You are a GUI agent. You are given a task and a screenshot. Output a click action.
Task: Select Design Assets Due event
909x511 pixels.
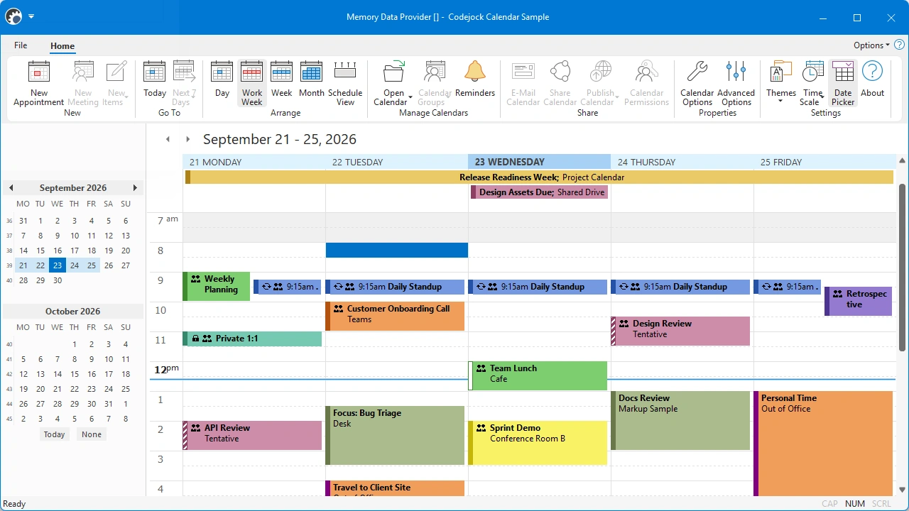[x=540, y=192]
